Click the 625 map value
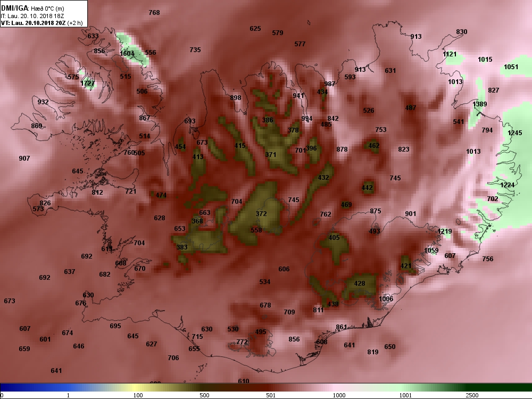Image resolution: width=532 pixels, height=399 pixels. pos(255,29)
